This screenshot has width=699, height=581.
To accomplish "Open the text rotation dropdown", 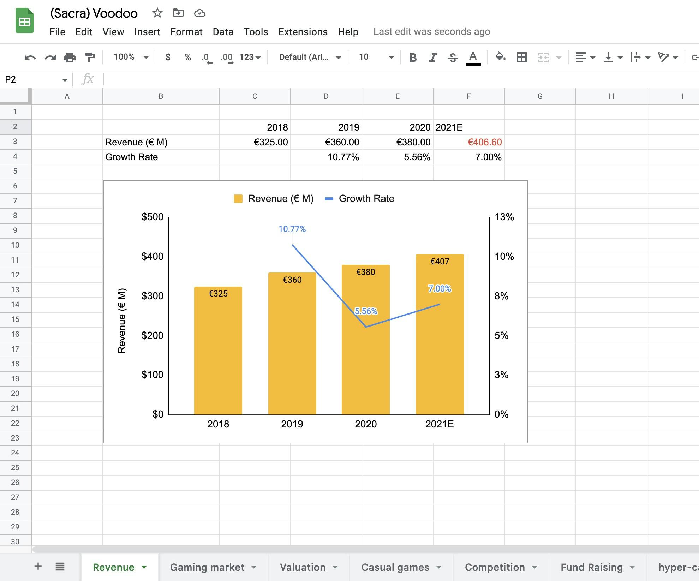I will [x=668, y=57].
